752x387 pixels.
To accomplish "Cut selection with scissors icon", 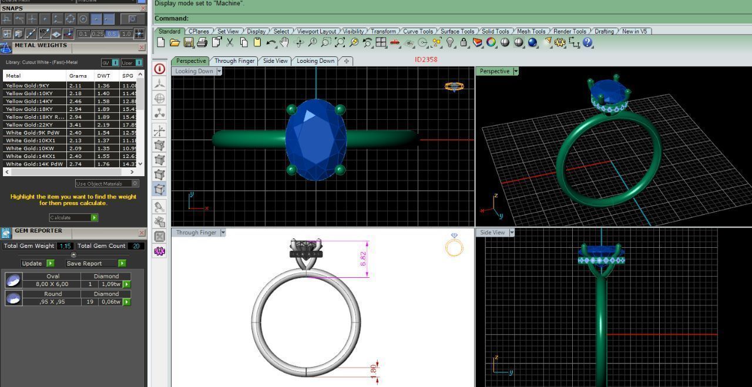I will [230, 42].
